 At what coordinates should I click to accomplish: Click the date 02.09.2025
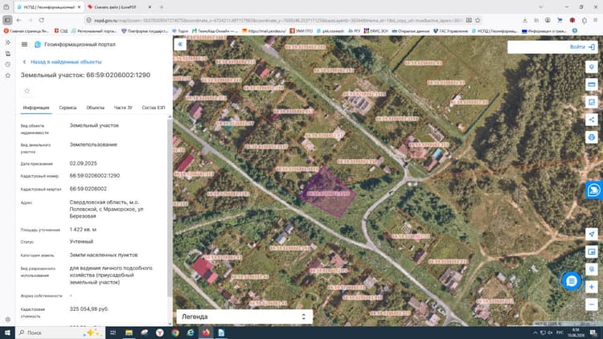(x=83, y=163)
